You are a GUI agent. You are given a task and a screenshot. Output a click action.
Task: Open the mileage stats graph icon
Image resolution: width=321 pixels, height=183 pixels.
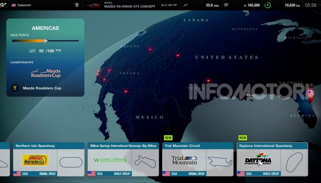pos(186,5)
